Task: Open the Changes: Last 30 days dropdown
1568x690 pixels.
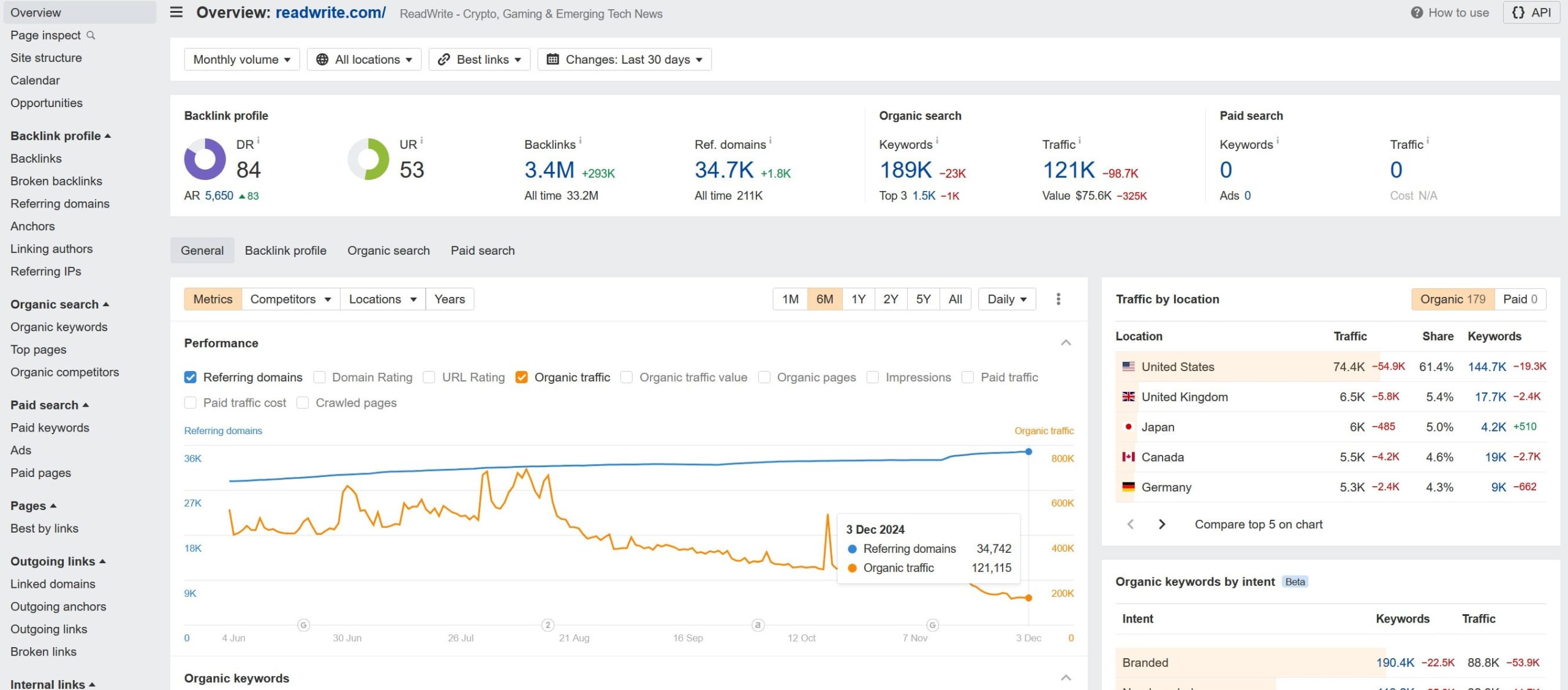Action: [x=625, y=59]
